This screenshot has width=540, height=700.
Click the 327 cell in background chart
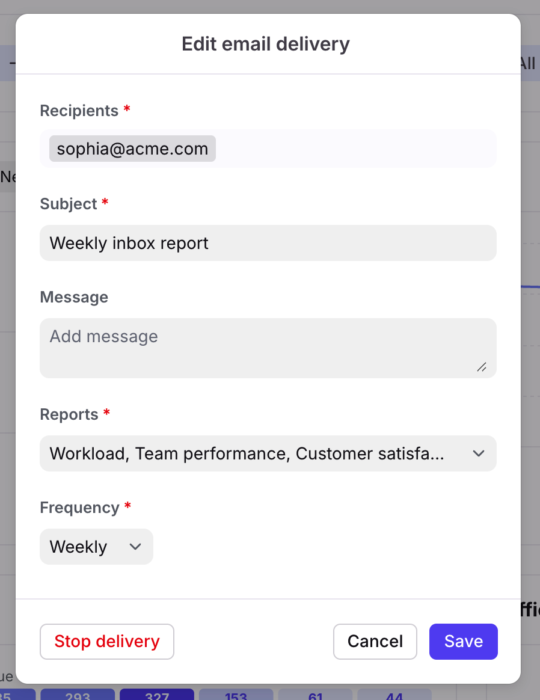click(157, 695)
